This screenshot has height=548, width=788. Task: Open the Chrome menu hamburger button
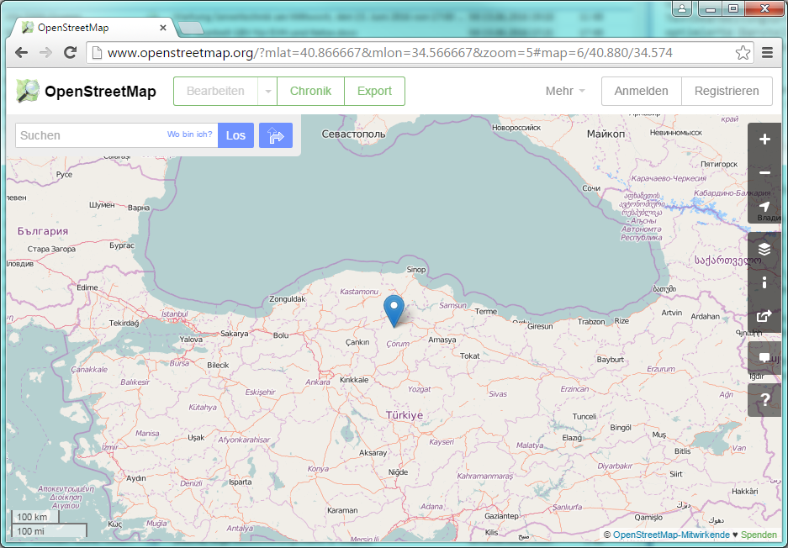click(767, 52)
